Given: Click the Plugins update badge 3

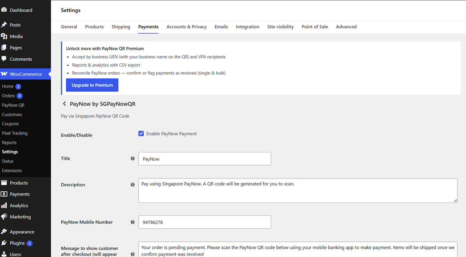Looking at the screenshot, I should [30, 243].
